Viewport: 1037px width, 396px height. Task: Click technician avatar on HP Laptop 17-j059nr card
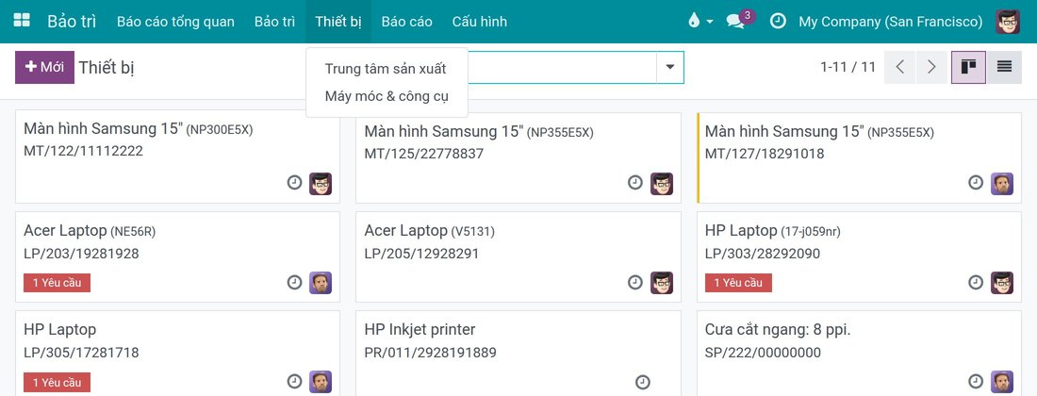1002,283
